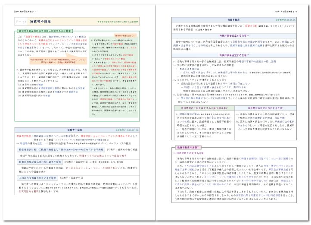Click the green section label 賃貸等不動産の時価等の開示に関する会計基準

point(45,31)
